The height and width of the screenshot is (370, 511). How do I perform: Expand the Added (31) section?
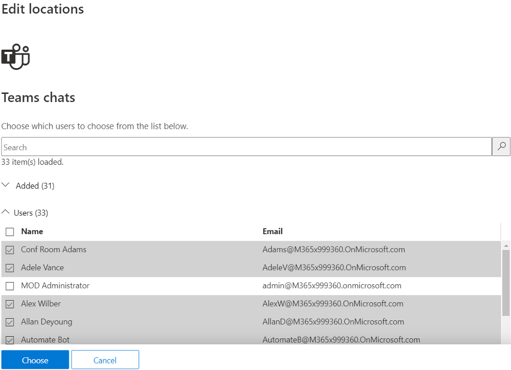28,186
